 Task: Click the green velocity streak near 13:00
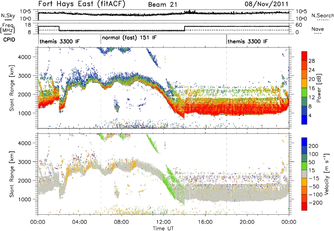click(x=170, y=187)
